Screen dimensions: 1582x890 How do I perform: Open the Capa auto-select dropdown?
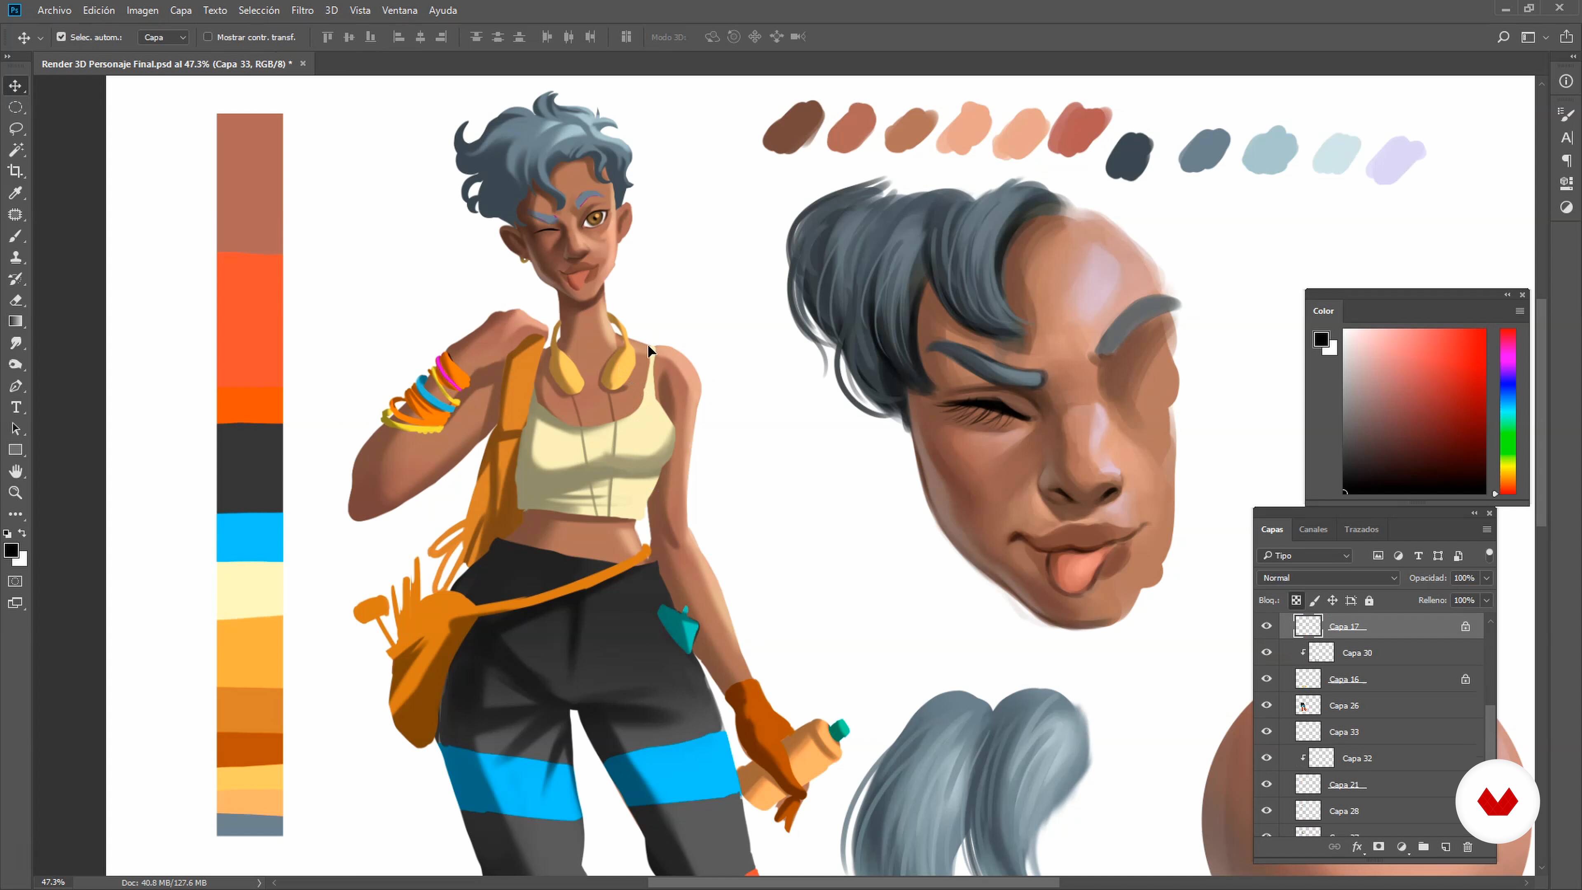[164, 37]
